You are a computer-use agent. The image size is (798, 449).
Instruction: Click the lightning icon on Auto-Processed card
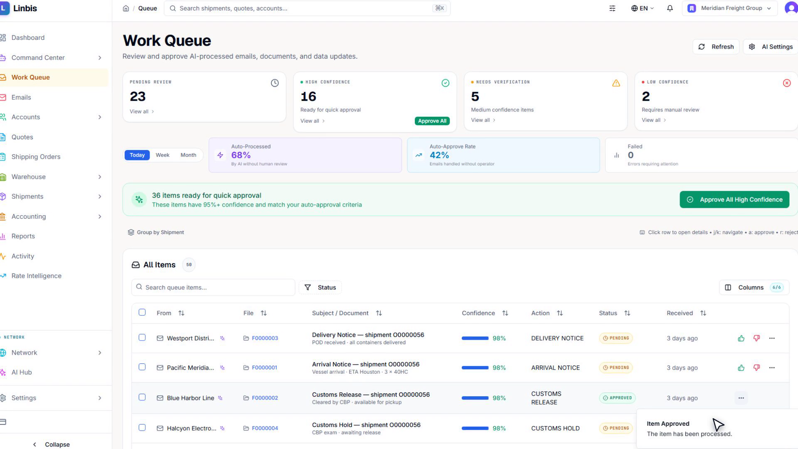[x=220, y=155]
